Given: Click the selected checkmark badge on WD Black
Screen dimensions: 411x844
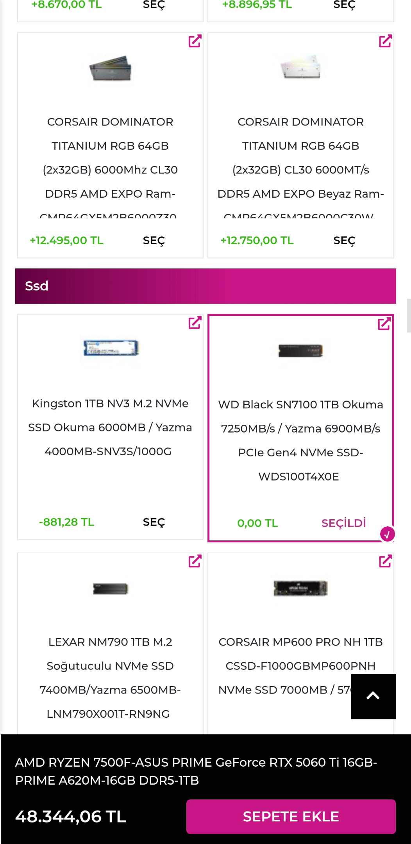Looking at the screenshot, I should [x=387, y=534].
